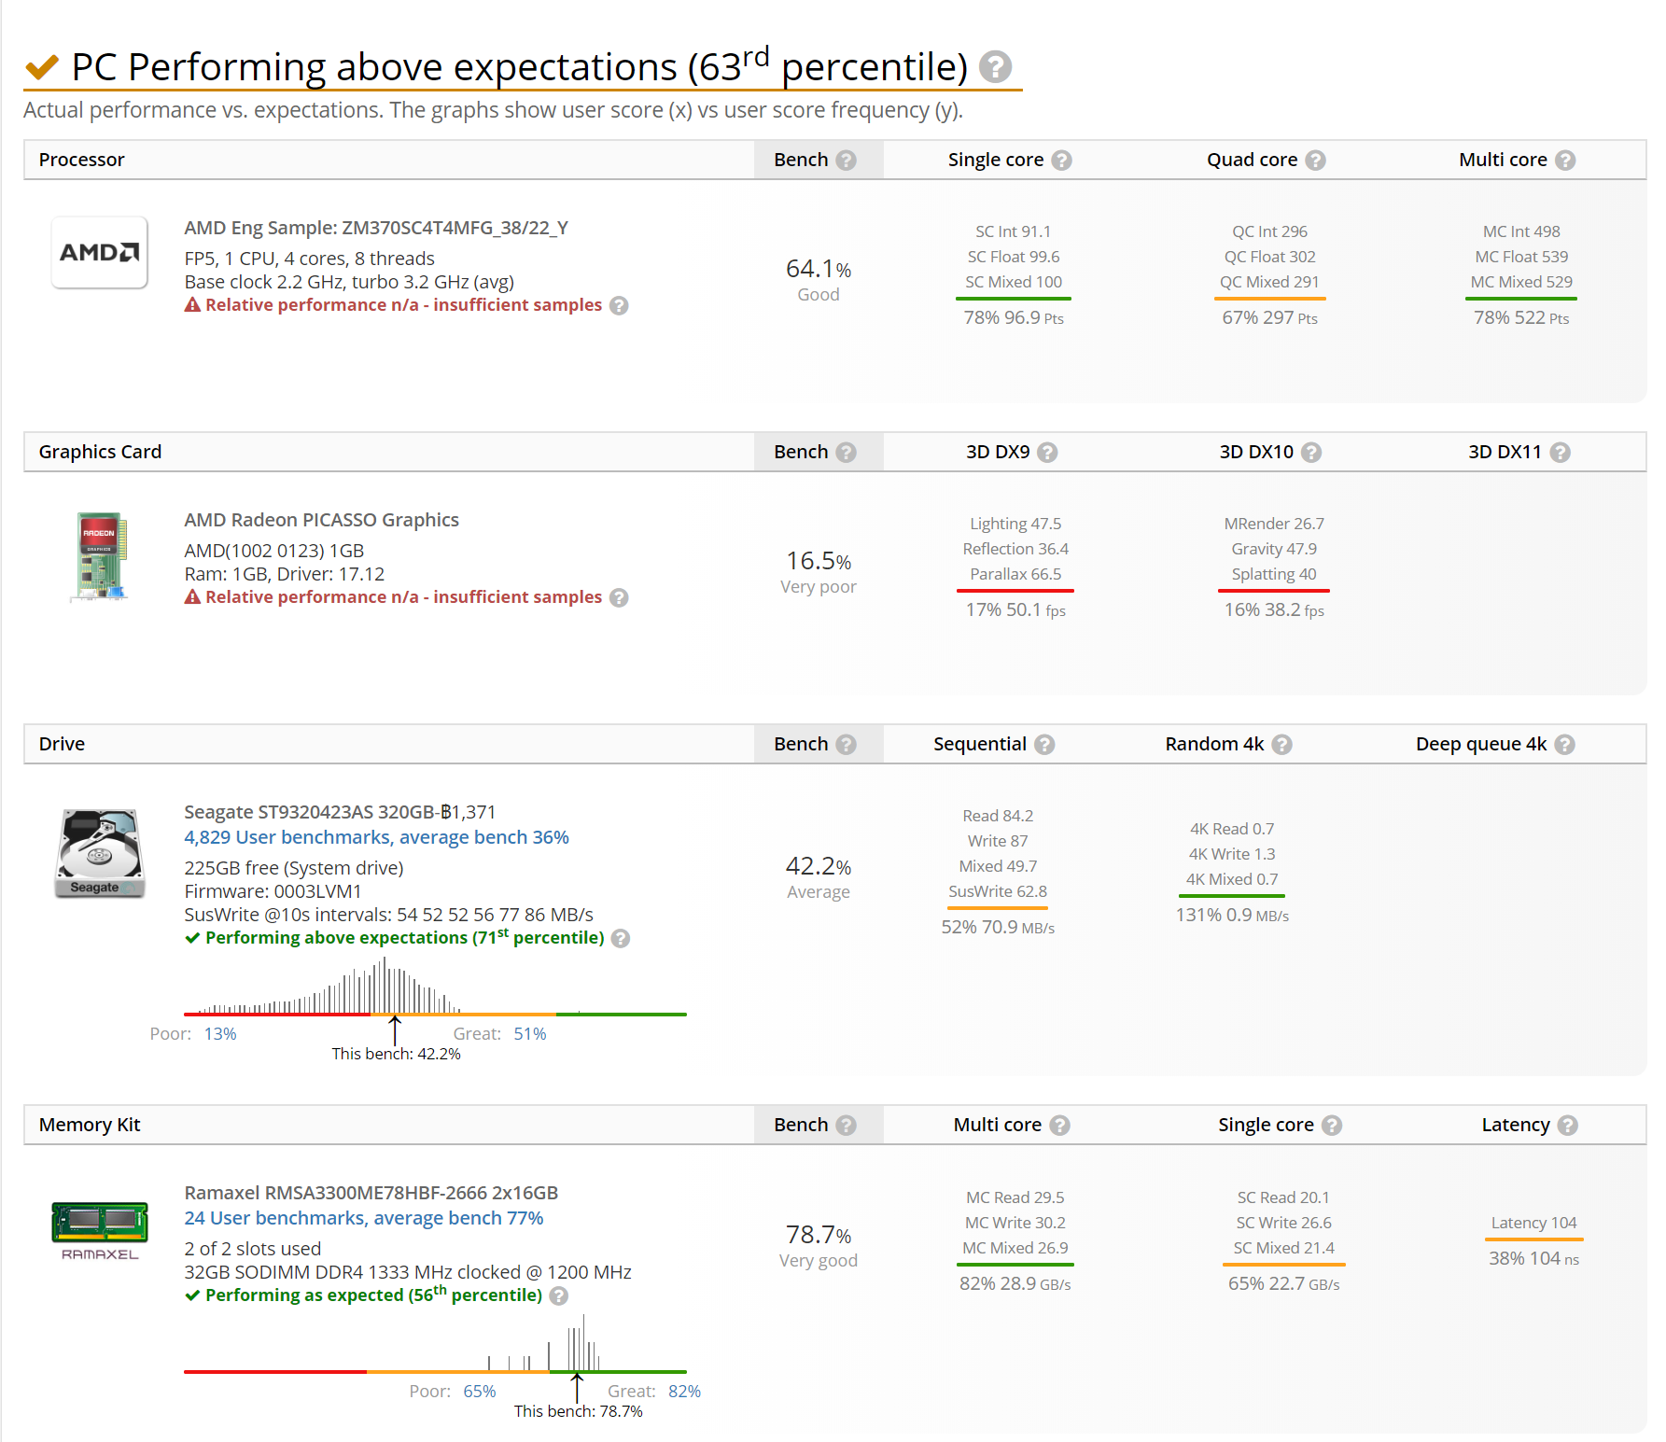Open help icon next to Latency

pyautogui.click(x=1568, y=1126)
